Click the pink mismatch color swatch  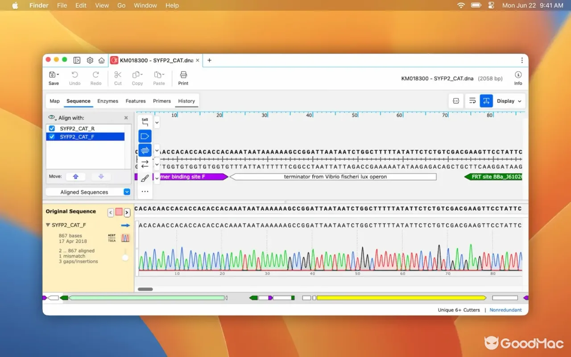tap(119, 212)
